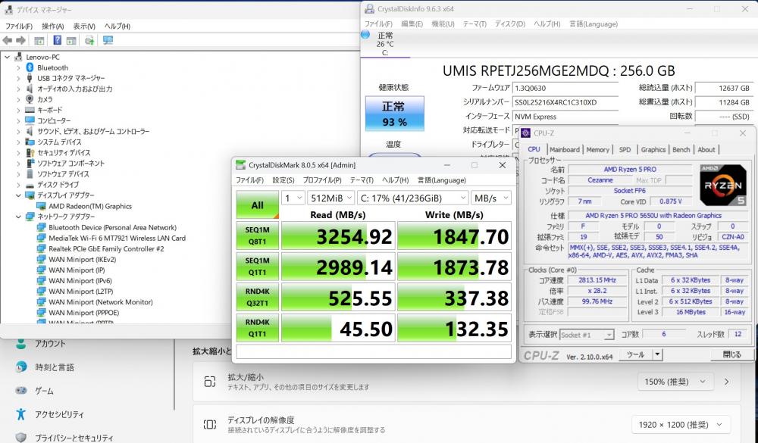
Task: Open the Socket #1 selection dropdown in CPU-Z
Action: point(587,335)
